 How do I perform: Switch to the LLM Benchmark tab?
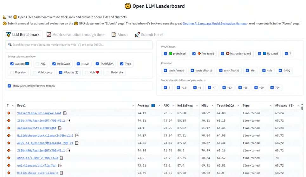point(23,35)
